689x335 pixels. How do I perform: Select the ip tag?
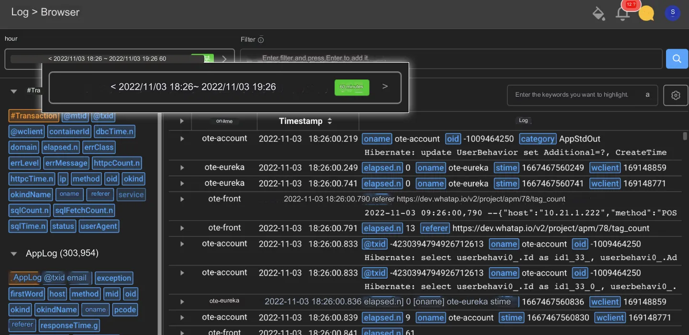63,179
